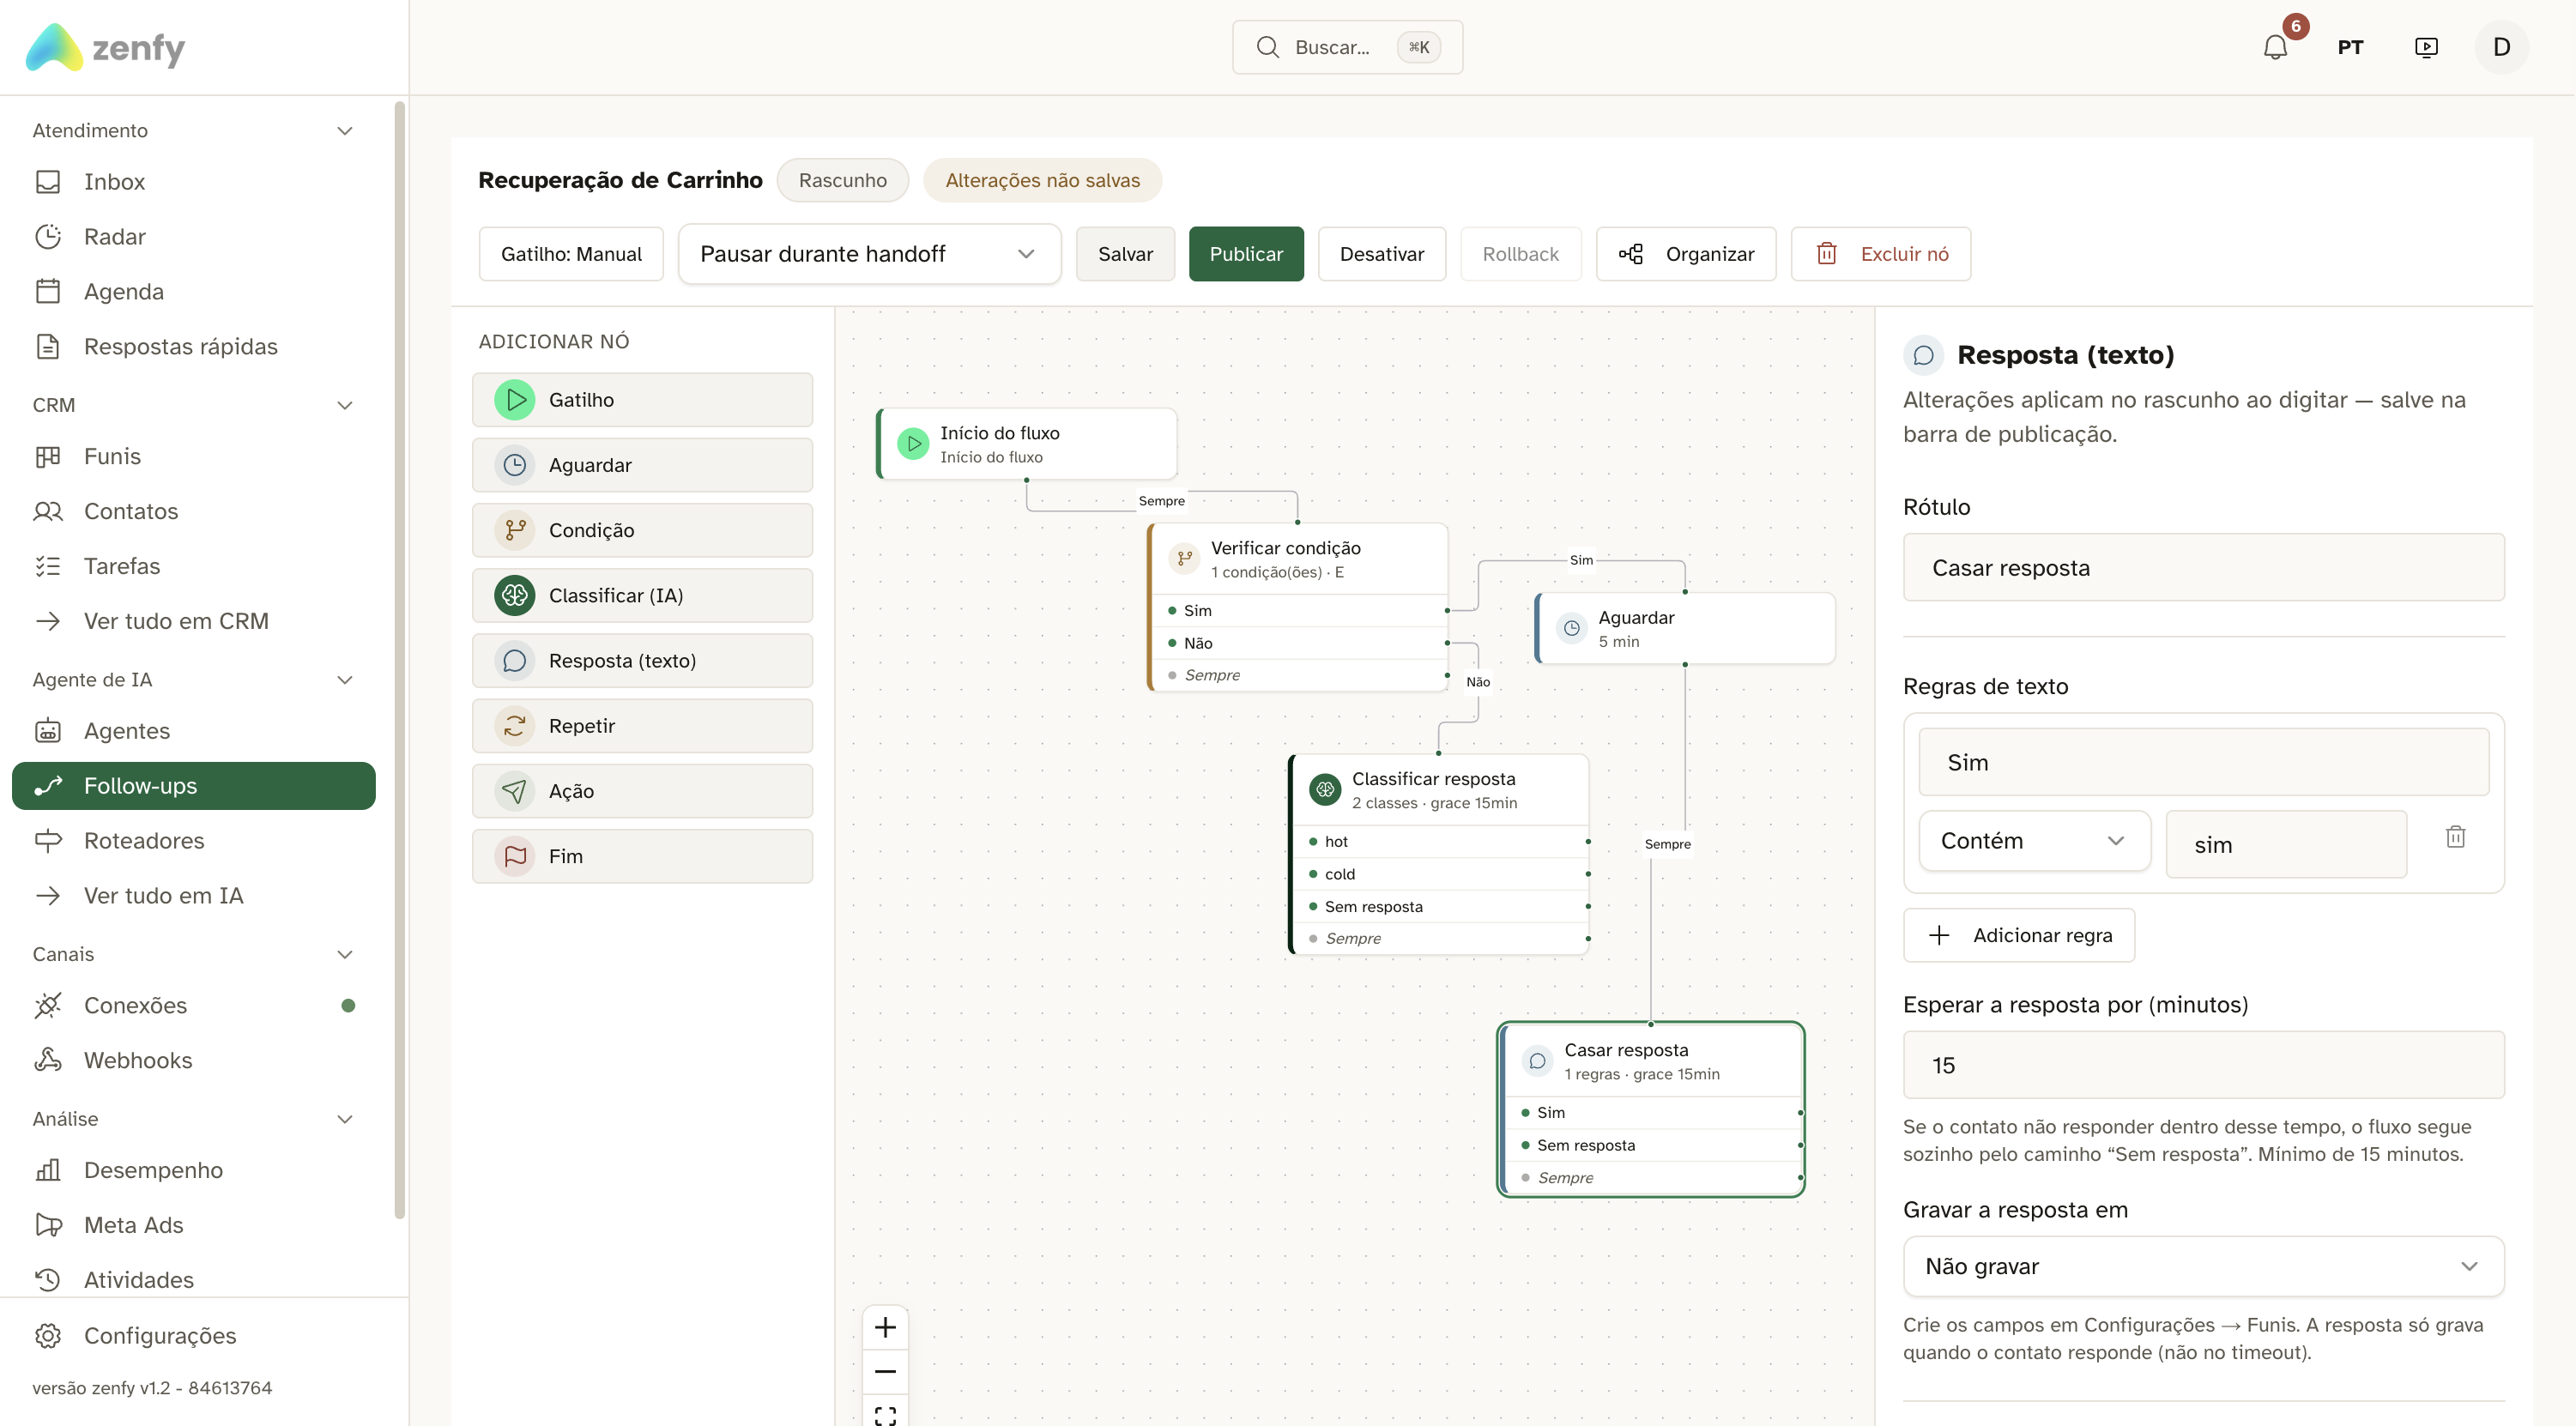Open Configurações in sidebar
Screen dimensions: 2576x1426
tap(193, 1336)
